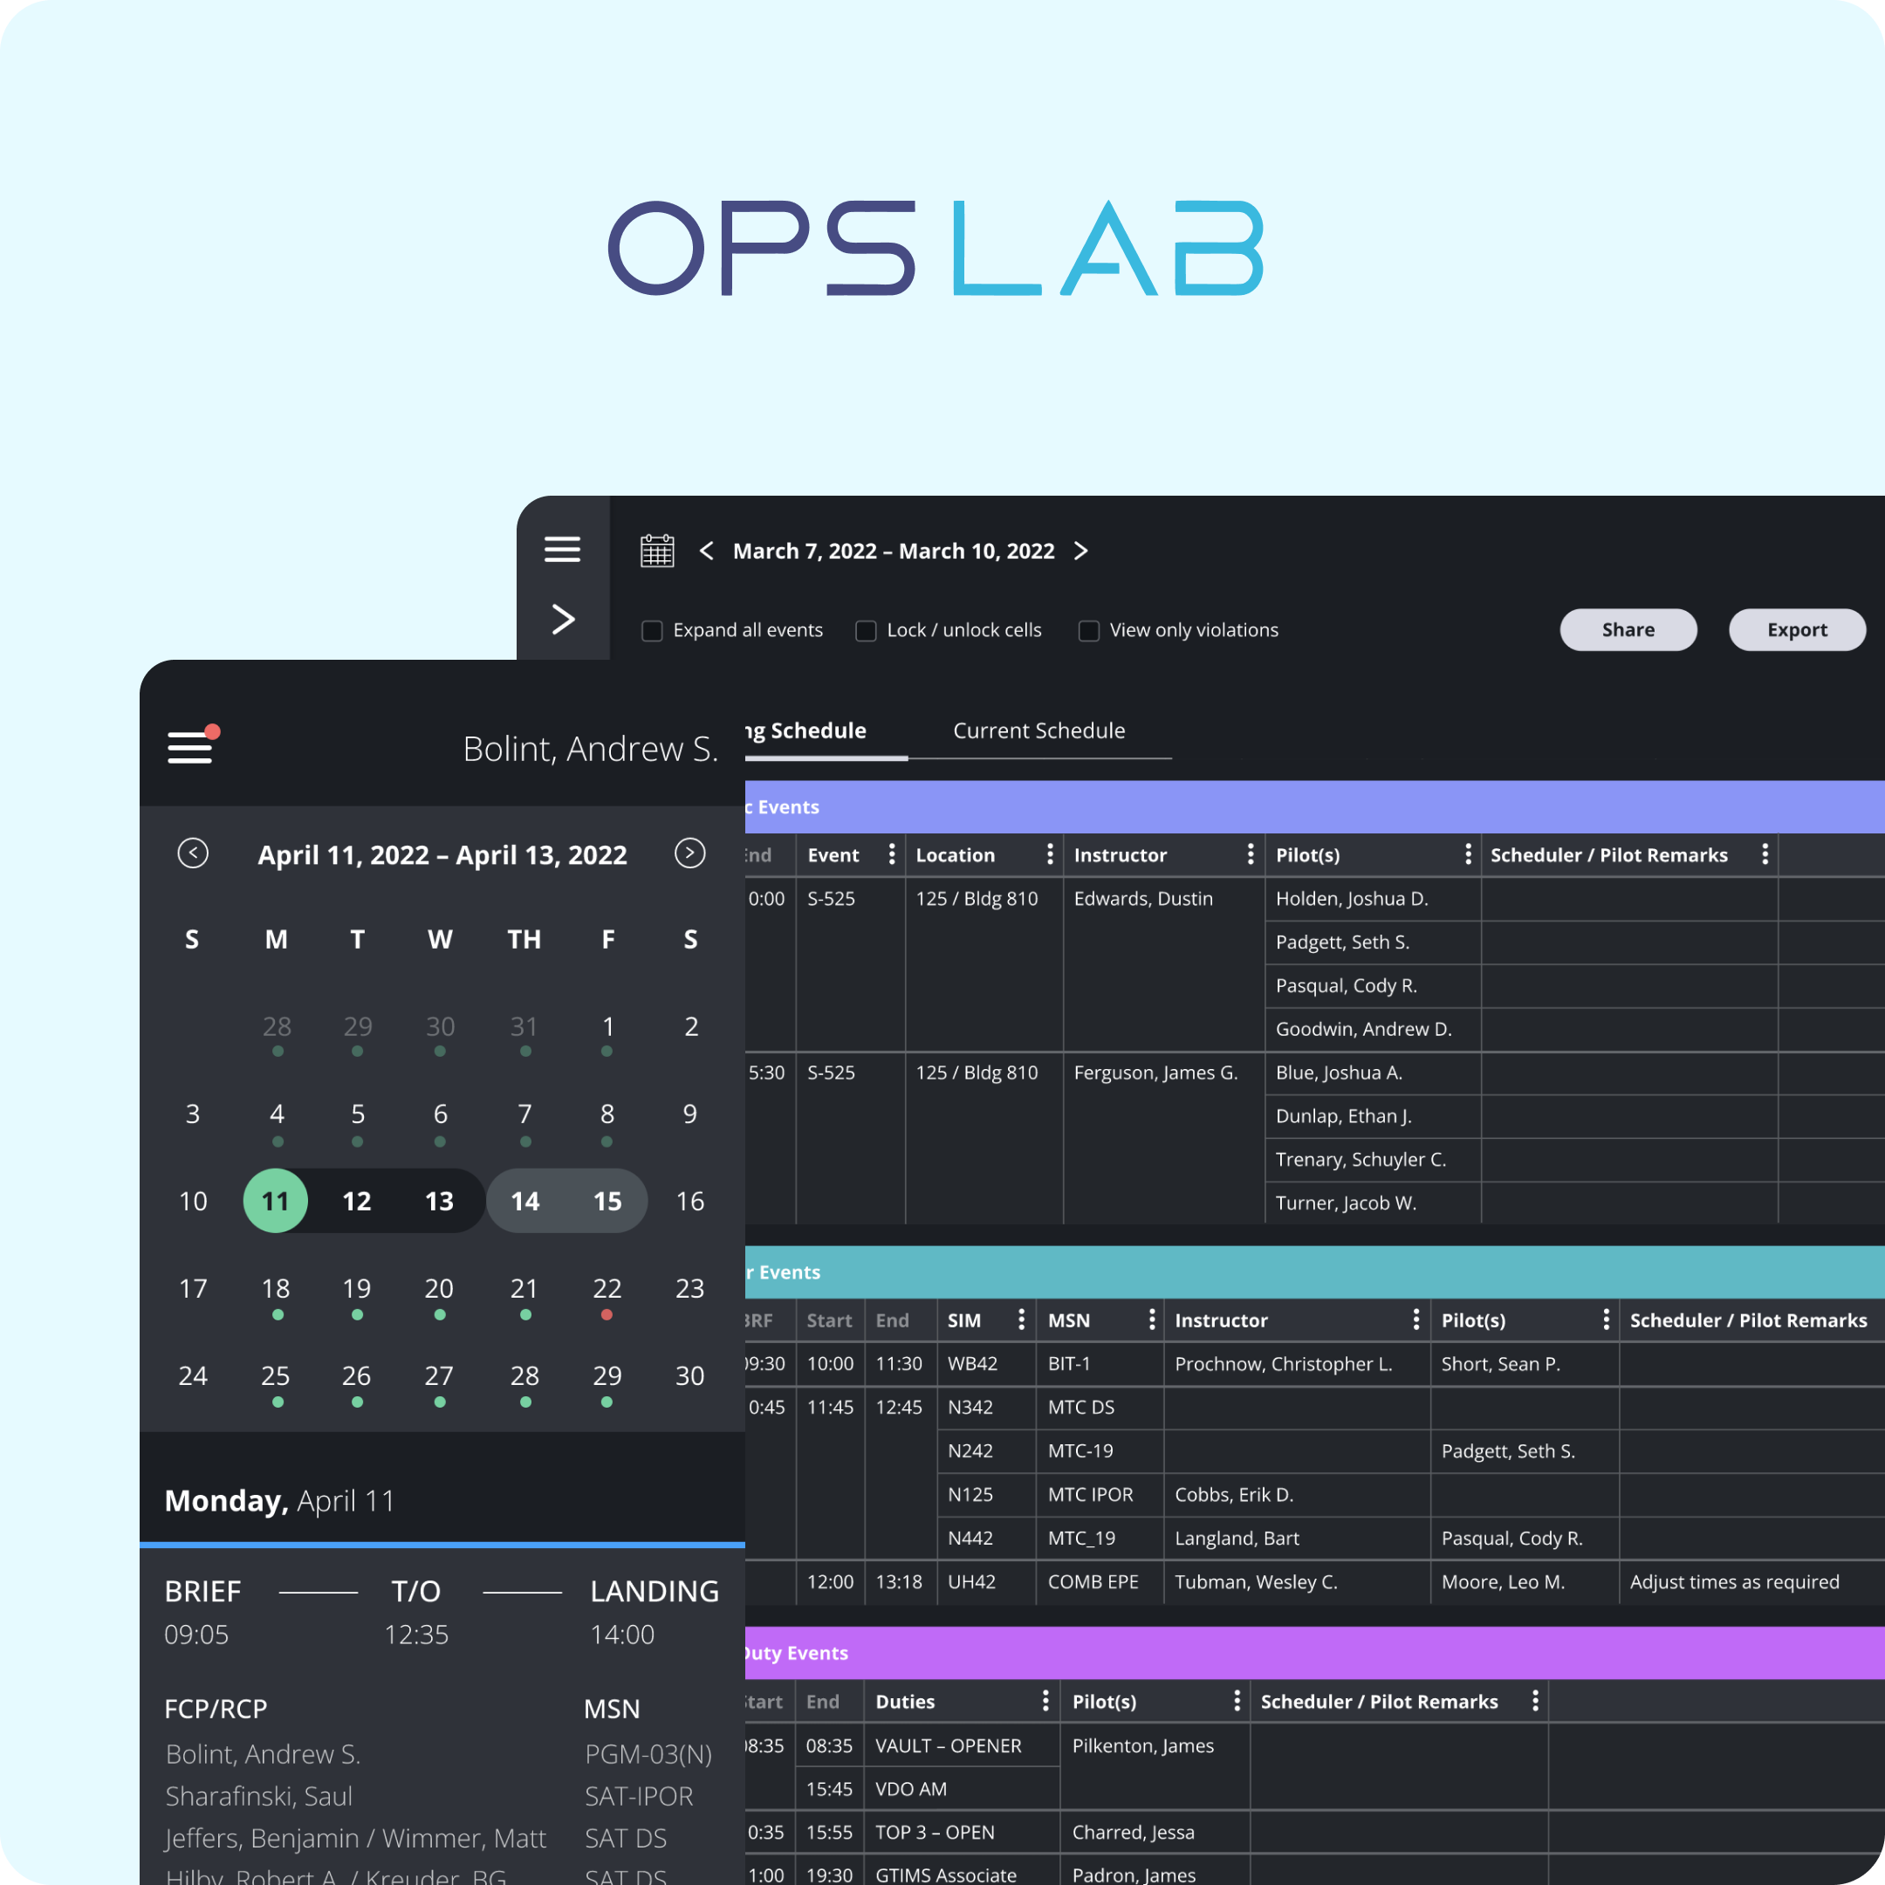Open Scheduler / Pilot Remarks menu in first table
1885x1885 pixels.
1764,854
